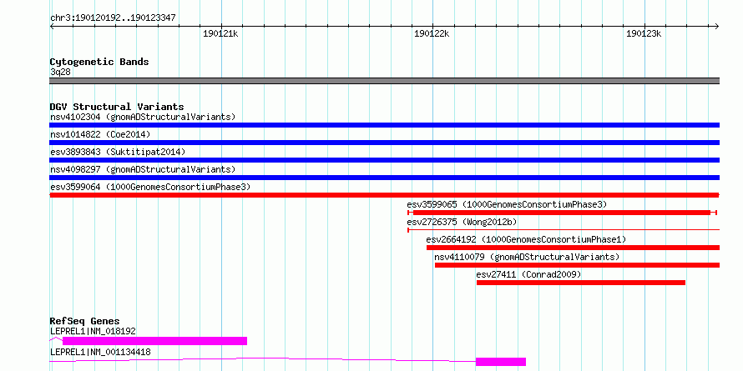
Task: Click the red bar for esv3599065
Action: [x=562, y=213]
